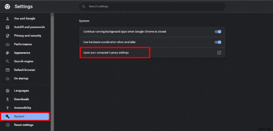Select System in the sidebar
The height and width of the screenshot is (131, 273).
click(25, 116)
